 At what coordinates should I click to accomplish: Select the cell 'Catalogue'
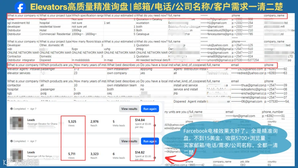coord(143,34)
